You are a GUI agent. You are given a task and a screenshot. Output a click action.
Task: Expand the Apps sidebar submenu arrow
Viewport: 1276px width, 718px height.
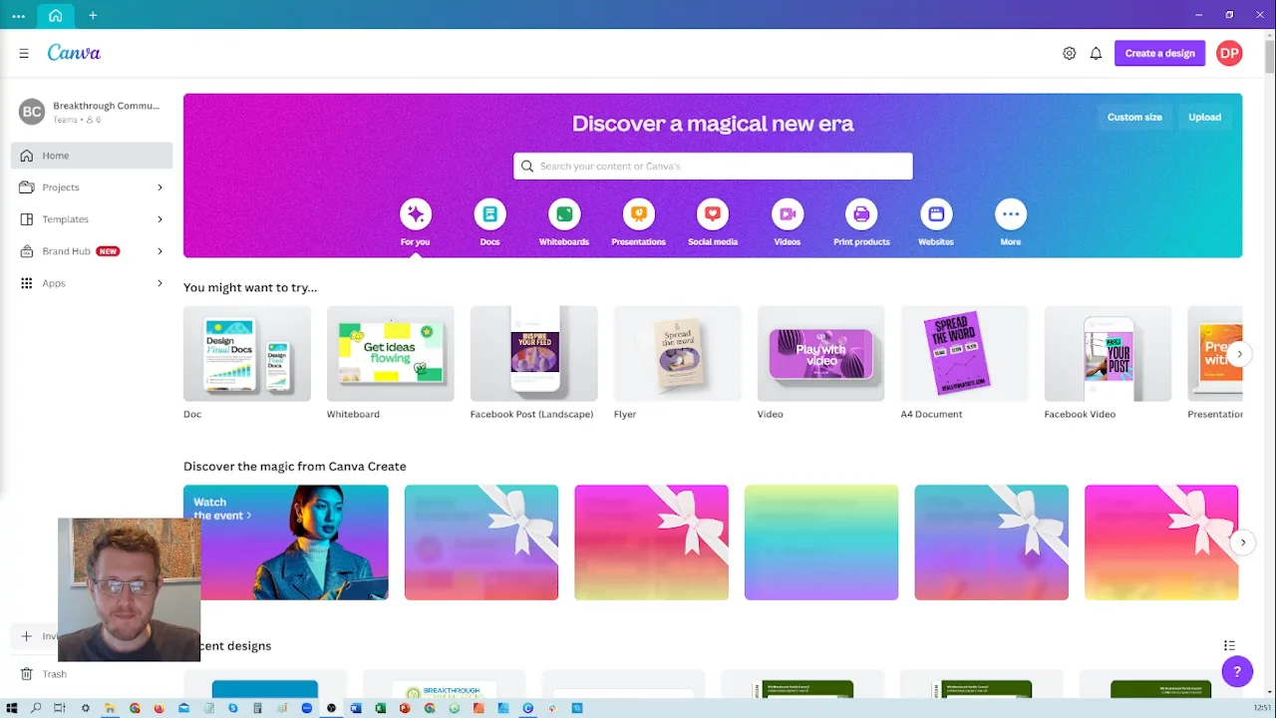(159, 283)
